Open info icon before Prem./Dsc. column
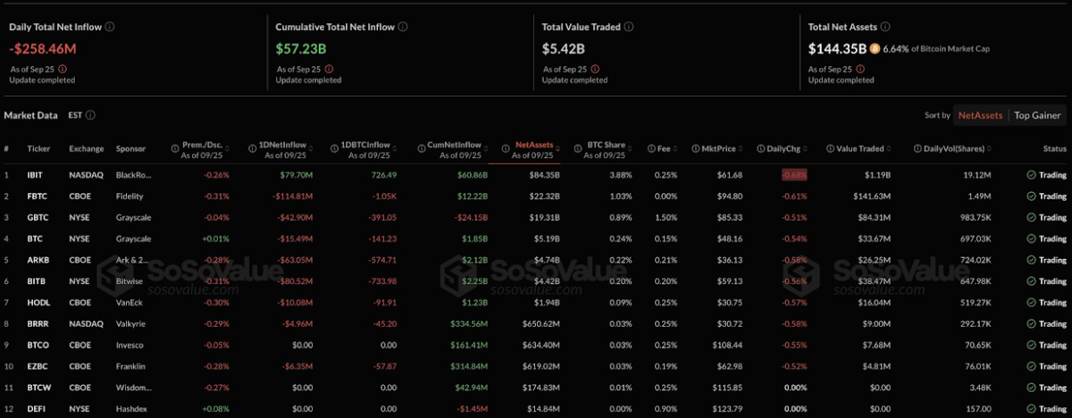 pyautogui.click(x=174, y=148)
